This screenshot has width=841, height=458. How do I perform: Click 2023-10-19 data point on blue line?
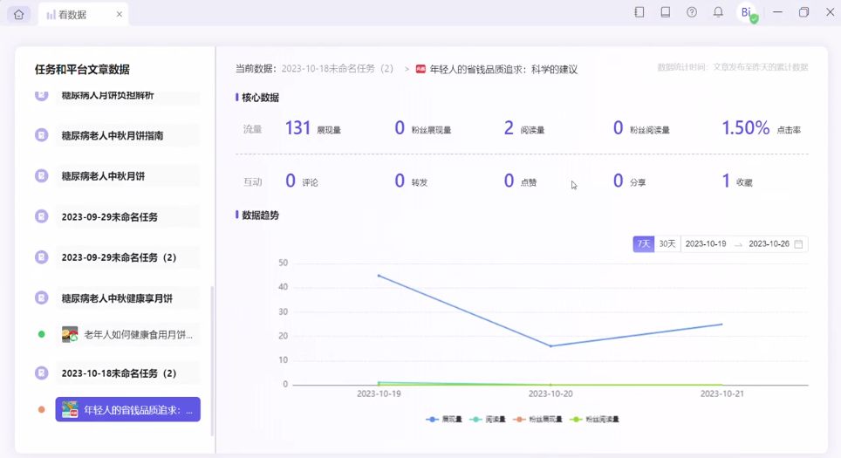pos(379,276)
